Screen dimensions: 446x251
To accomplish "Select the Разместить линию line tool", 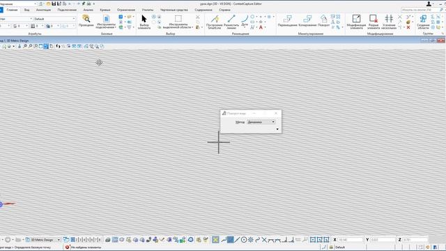I will point(231,22).
